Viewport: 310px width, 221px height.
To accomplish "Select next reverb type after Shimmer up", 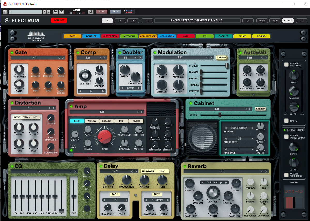I will [226, 183].
